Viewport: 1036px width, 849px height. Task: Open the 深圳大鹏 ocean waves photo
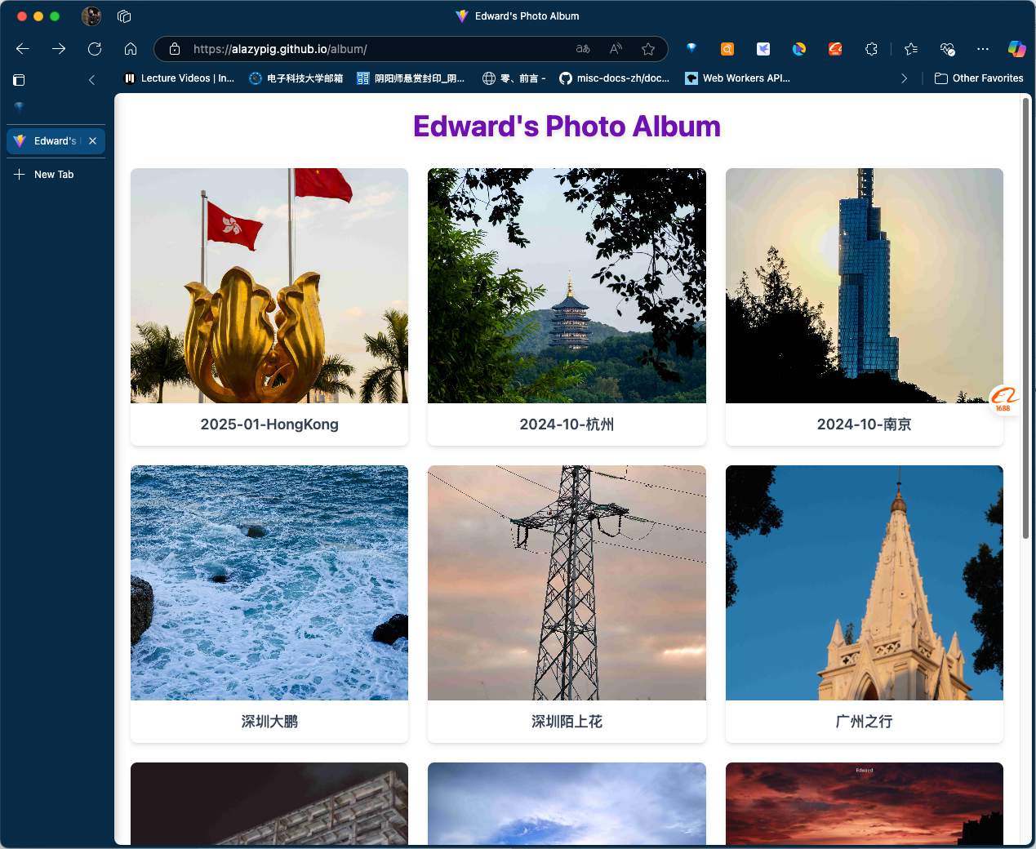(x=269, y=583)
